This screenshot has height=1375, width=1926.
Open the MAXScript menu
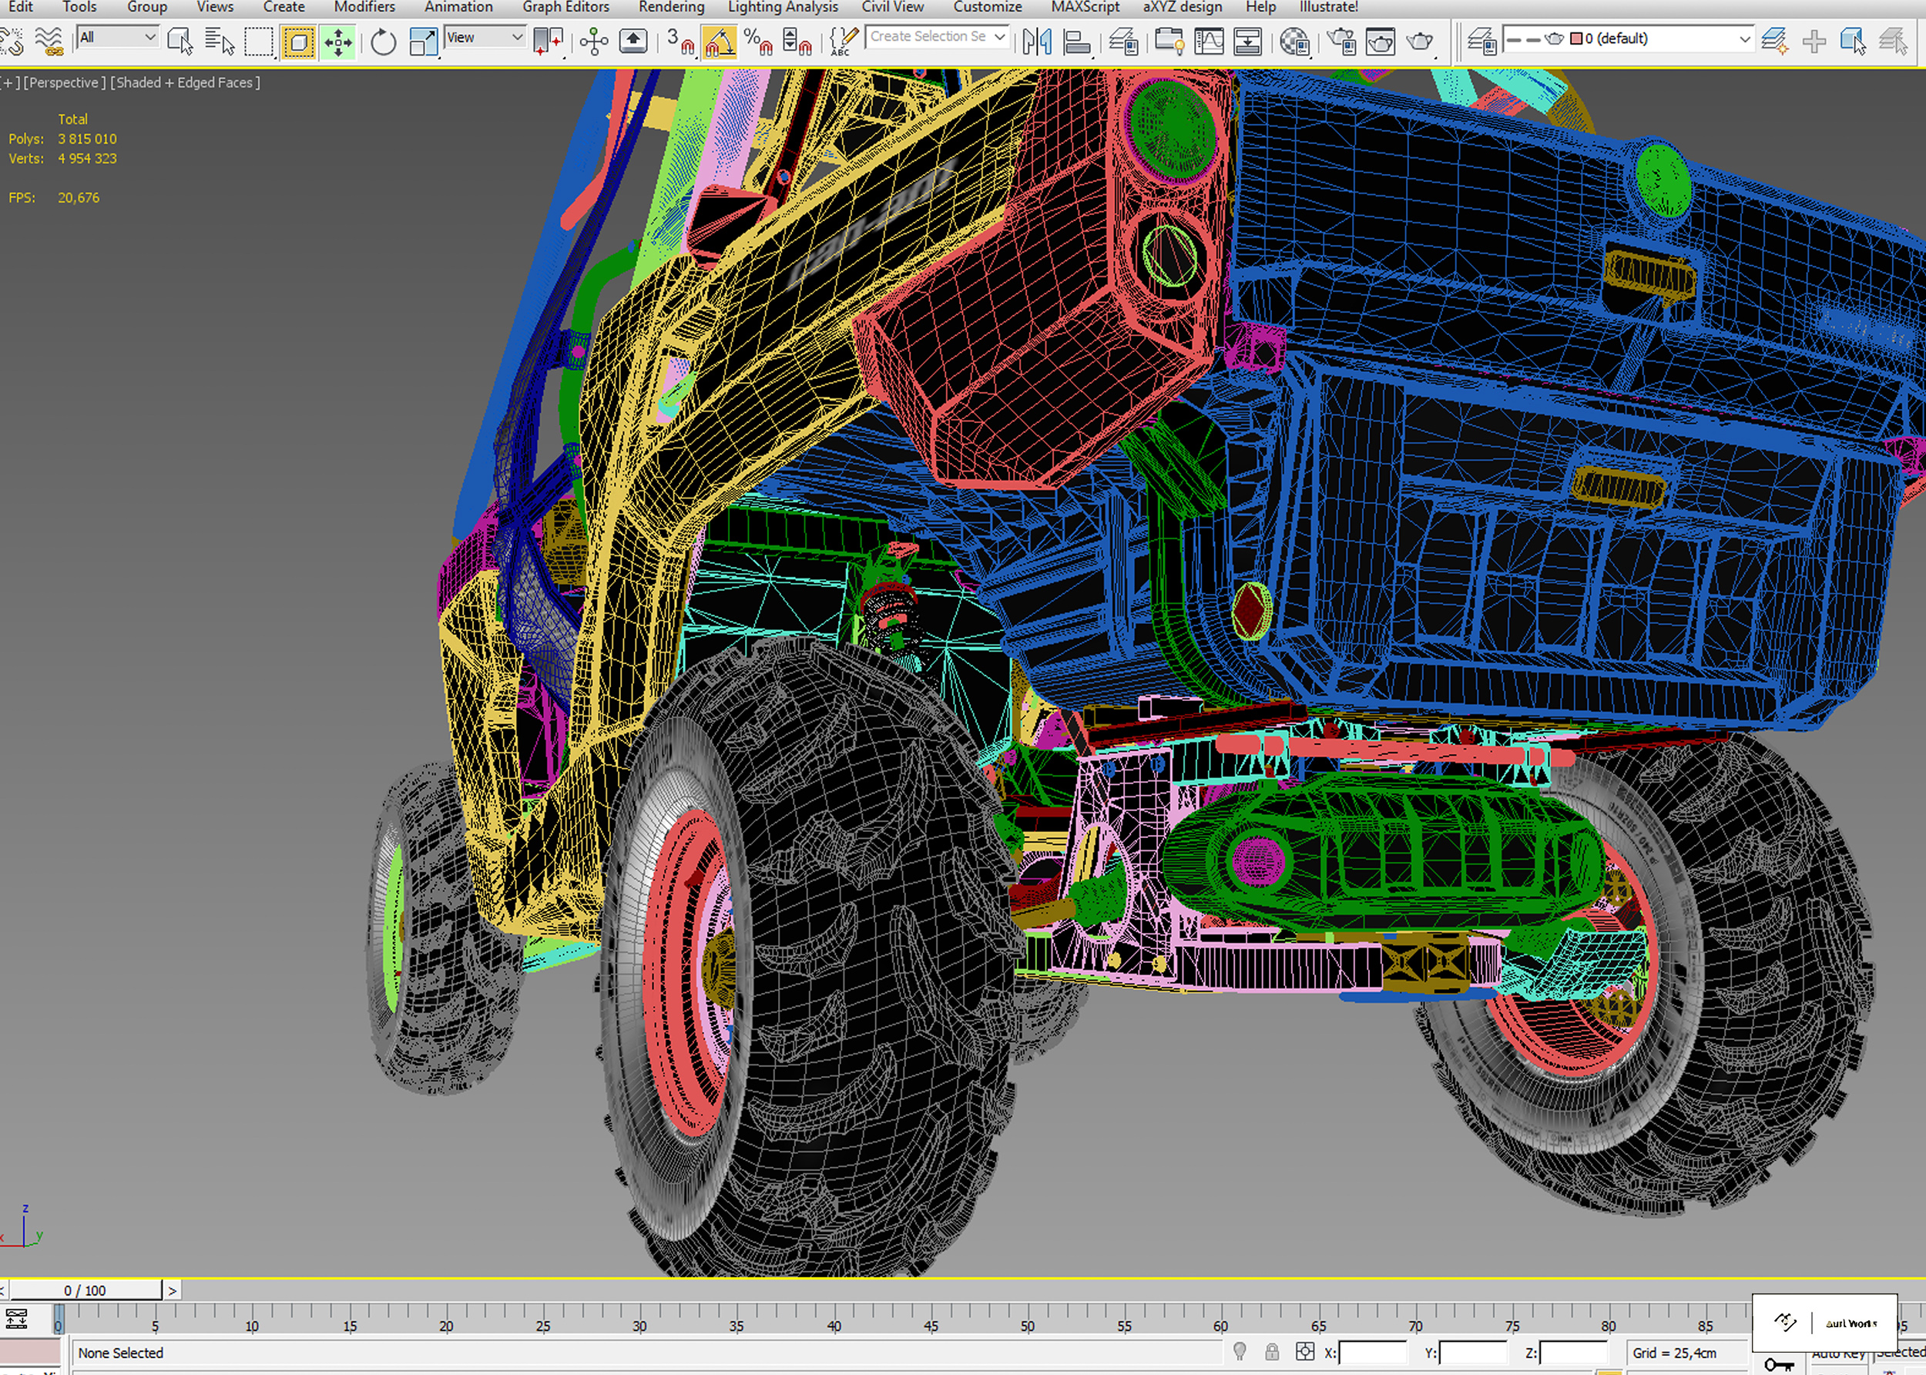[x=1085, y=7]
